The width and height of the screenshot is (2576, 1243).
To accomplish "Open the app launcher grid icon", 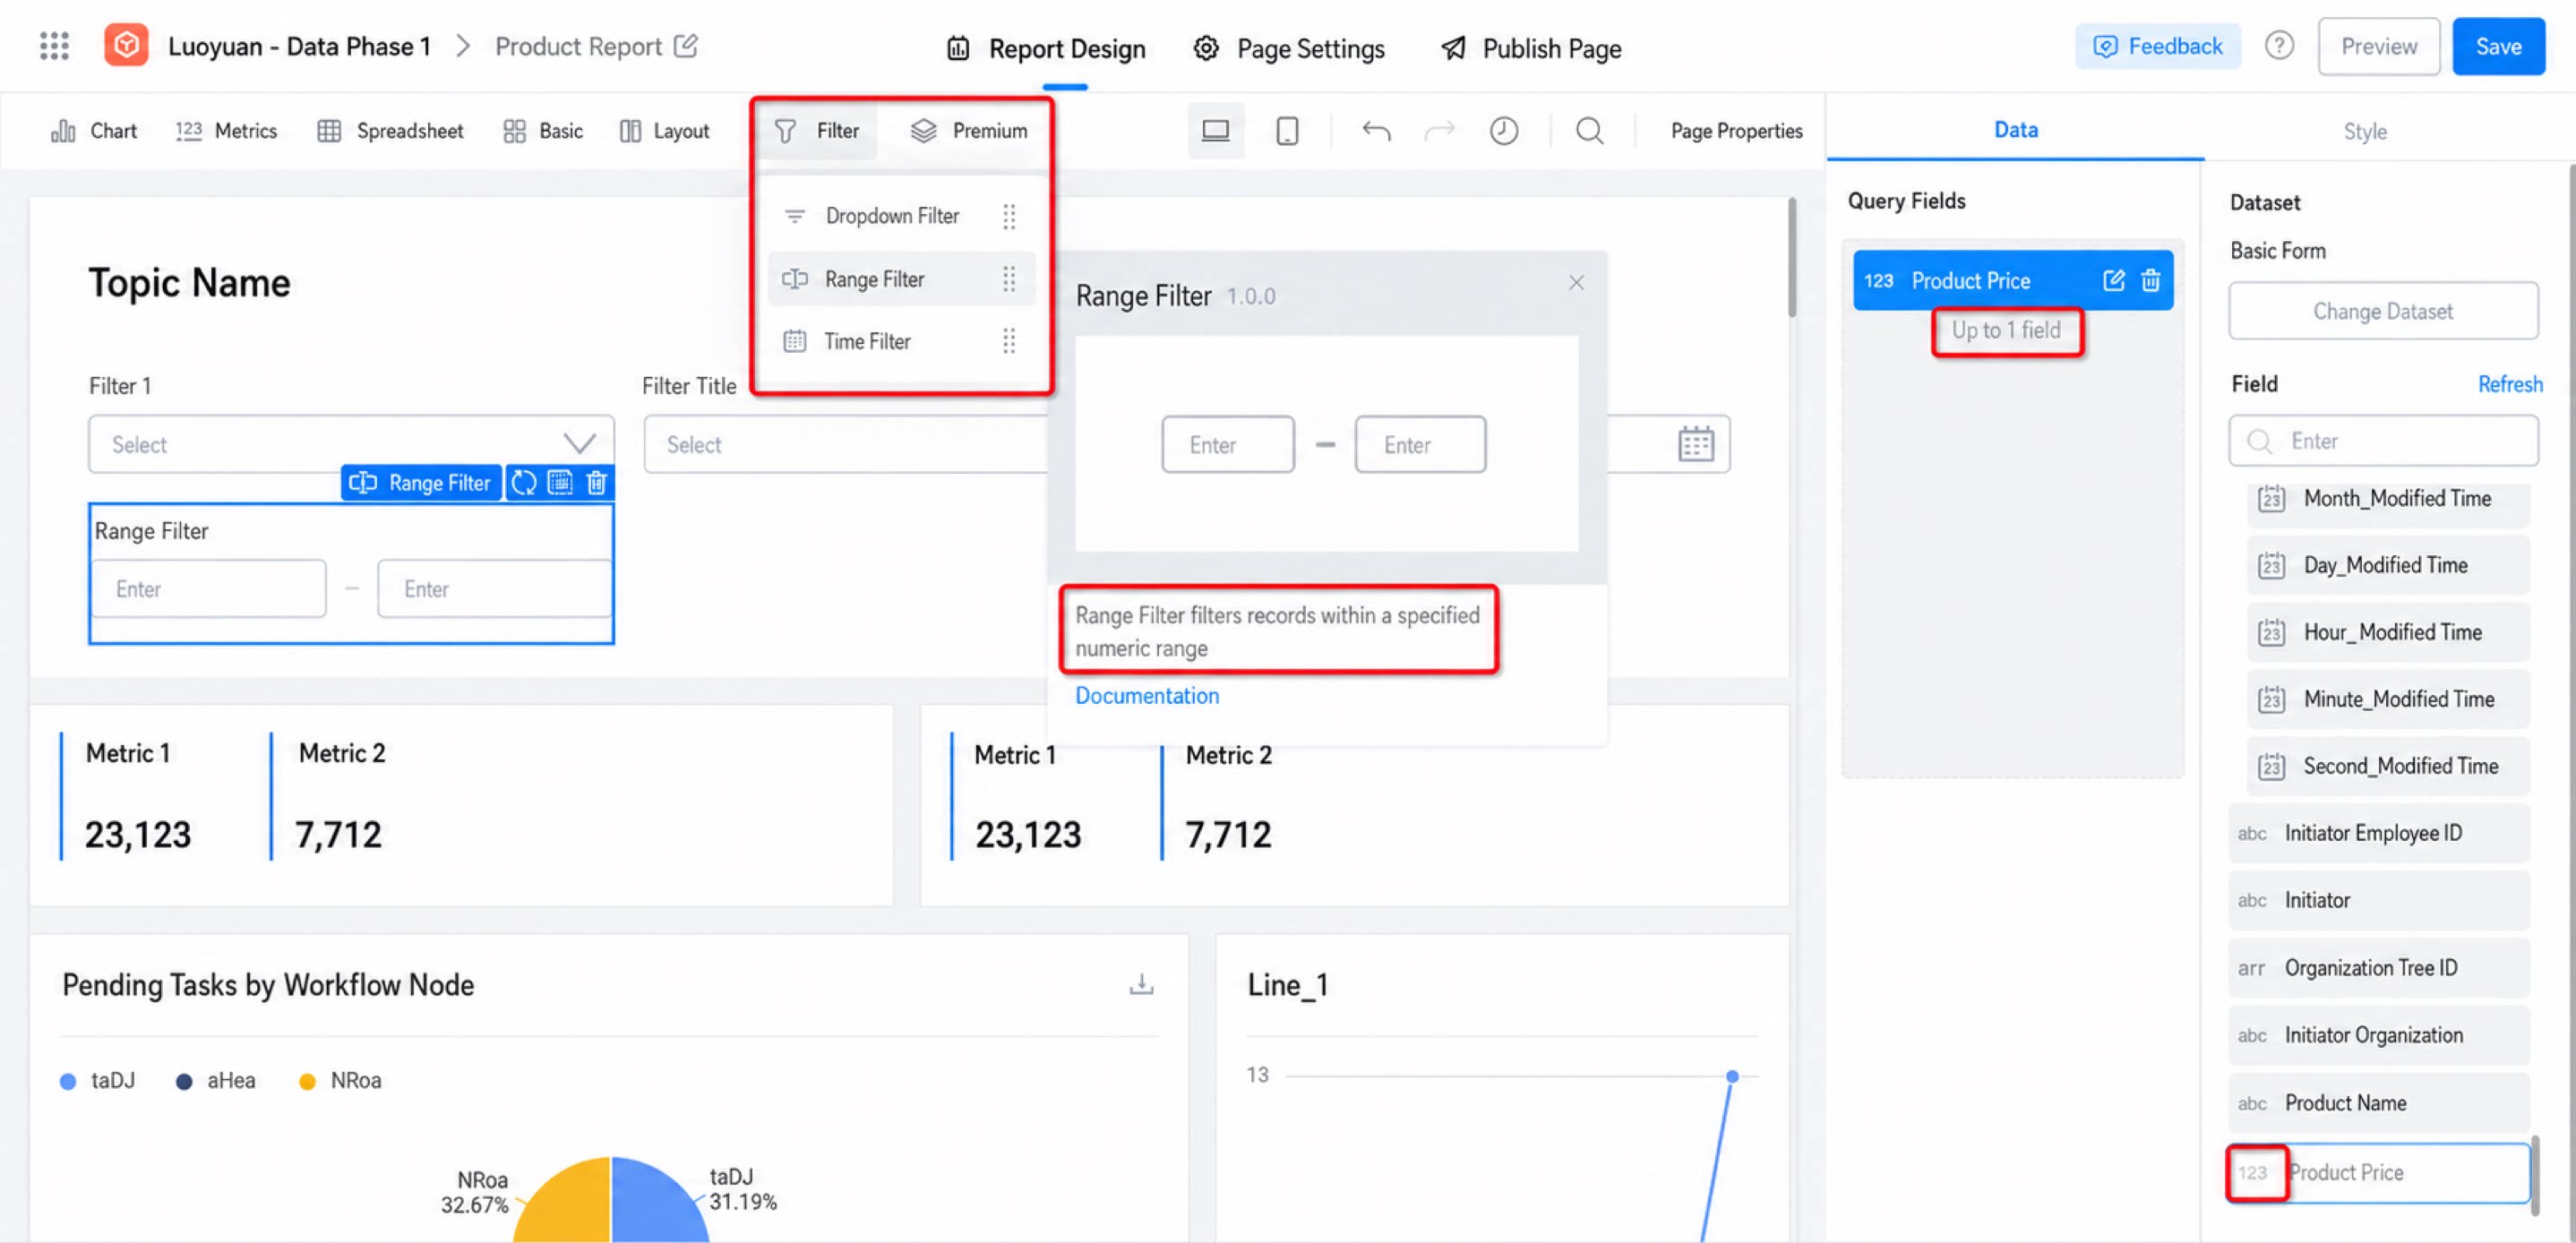I will 54,46.
